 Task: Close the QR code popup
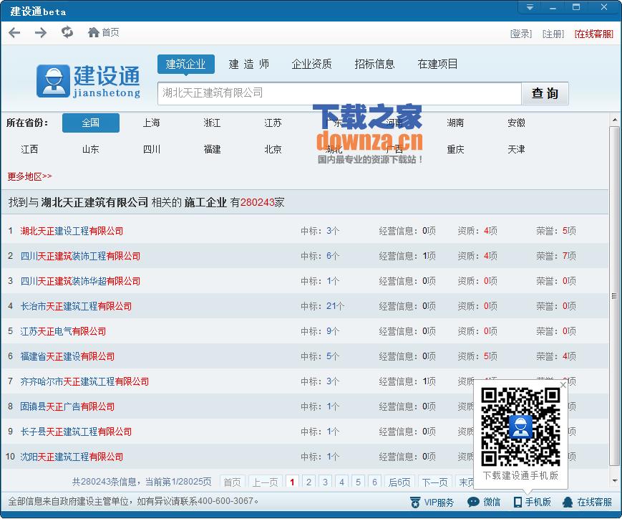[563, 385]
